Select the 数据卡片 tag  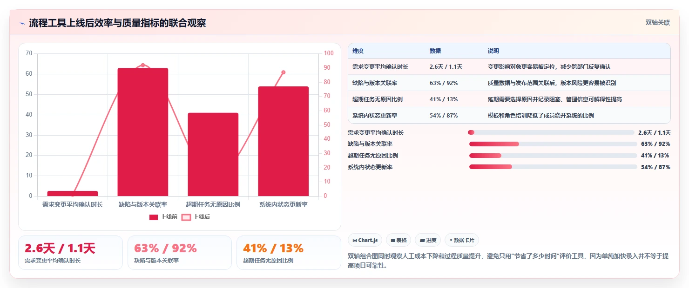click(x=462, y=240)
